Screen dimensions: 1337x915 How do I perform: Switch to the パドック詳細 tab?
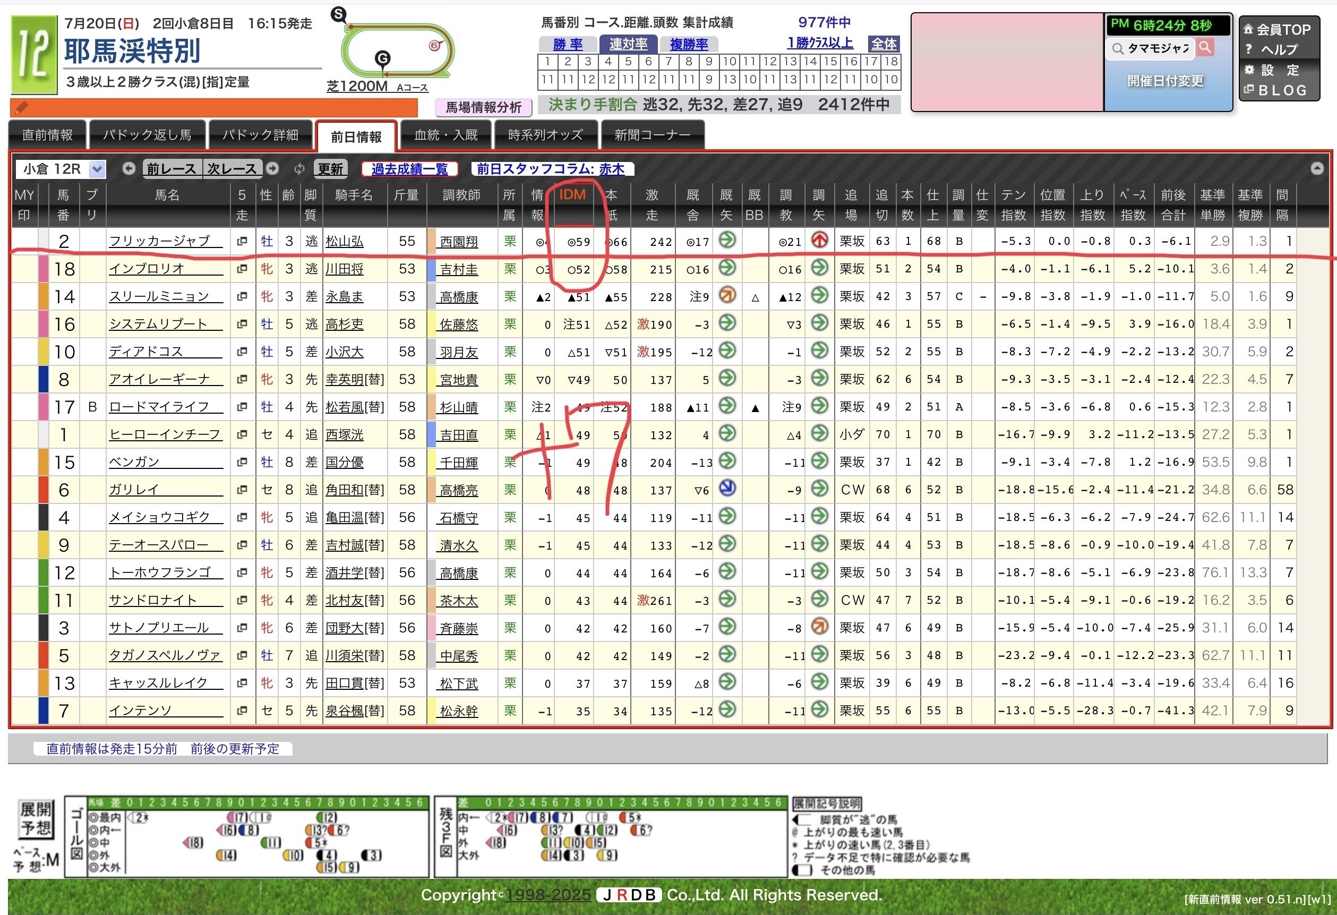tap(260, 135)
